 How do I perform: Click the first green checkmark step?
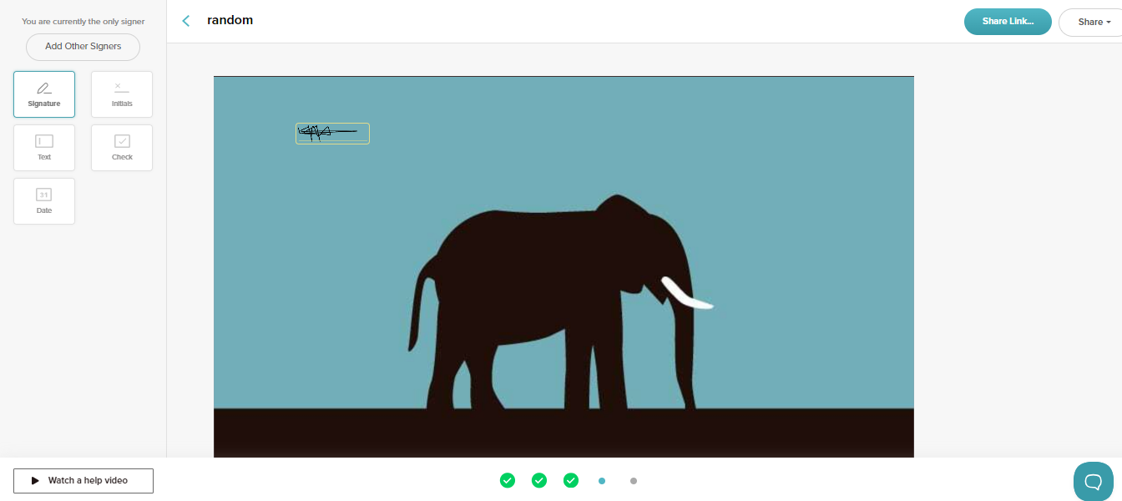click(508, 480)
